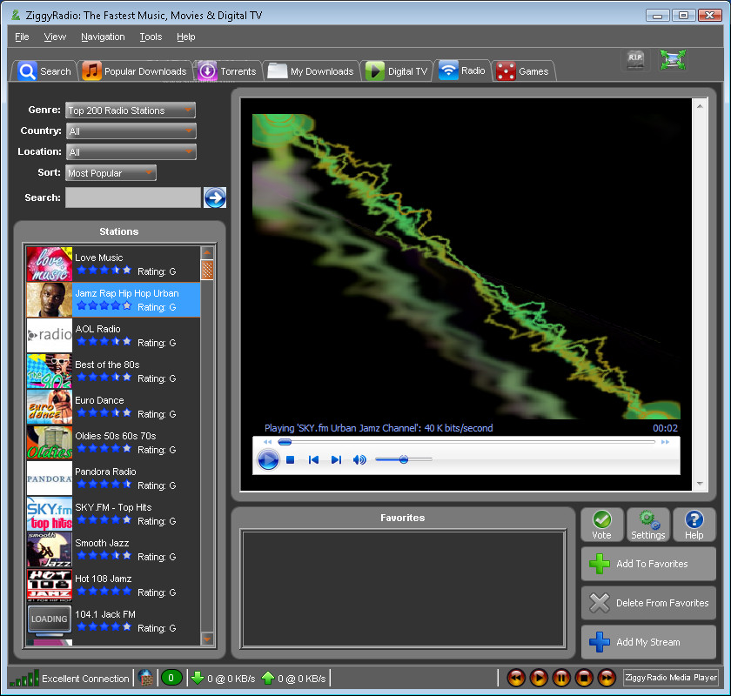Click video panel scroll down arrow
Screen dimensions: 731x696
pos(700,484)
